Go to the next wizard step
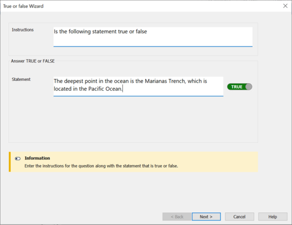Screen dimensions: 292x225 [207, 217]
